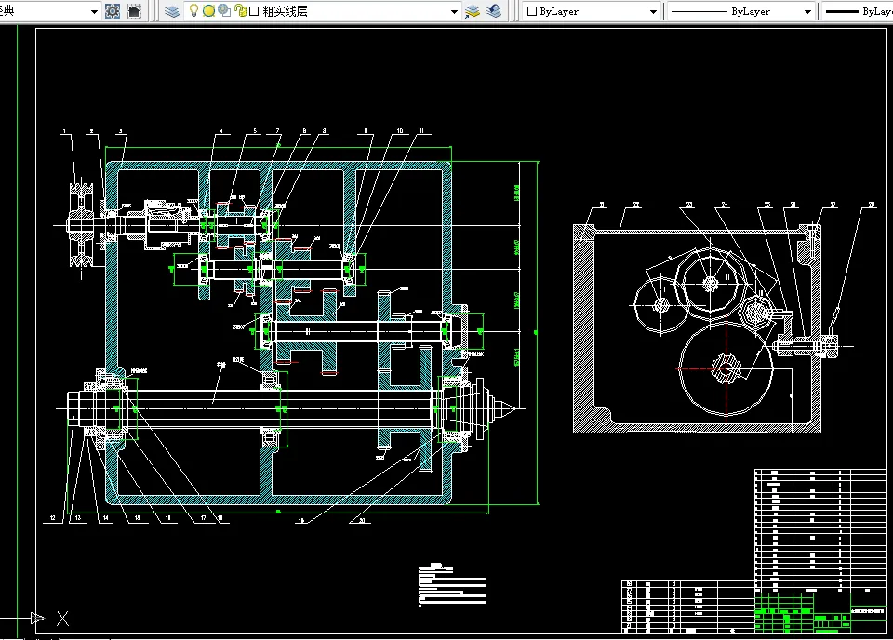Open the Workspace Settings gear icon
The height and width of the screenshot is (640, 893).
pyautogui.click(x=113, y=11)
